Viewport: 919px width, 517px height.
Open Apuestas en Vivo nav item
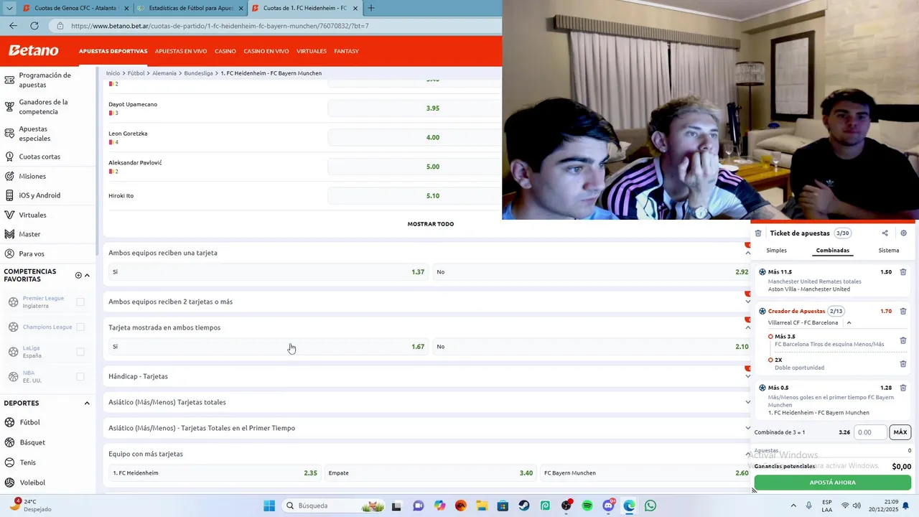click(181, 51)
